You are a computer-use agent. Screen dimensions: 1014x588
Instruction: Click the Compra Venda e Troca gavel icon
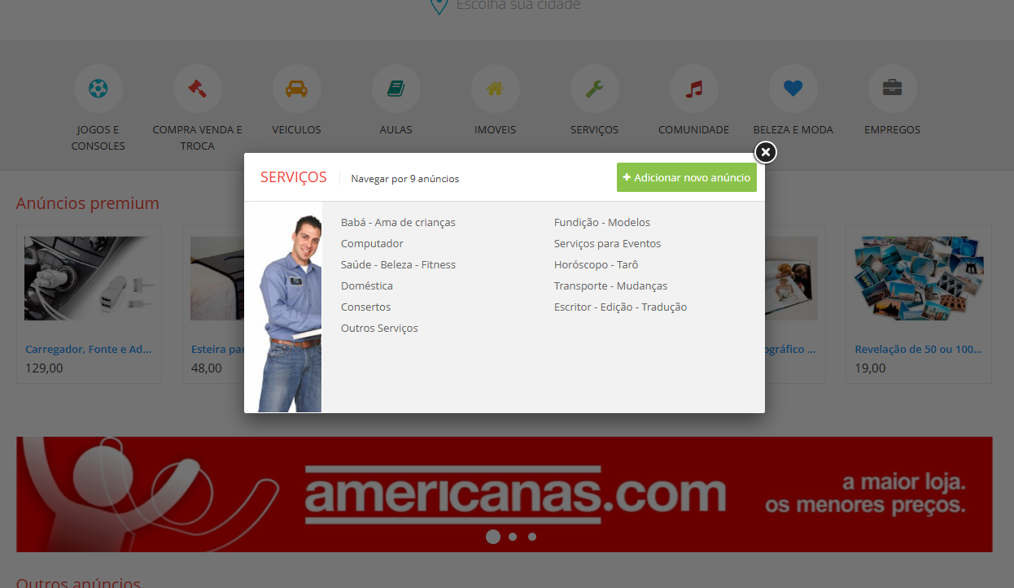[198, 88]
